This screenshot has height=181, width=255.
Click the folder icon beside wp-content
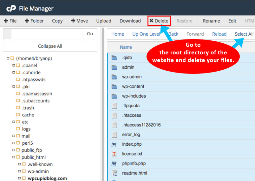point(114,87)
